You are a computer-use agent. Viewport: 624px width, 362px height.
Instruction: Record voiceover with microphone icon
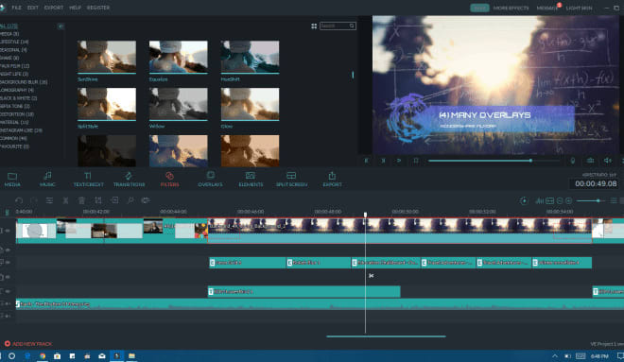click(573, 161)
